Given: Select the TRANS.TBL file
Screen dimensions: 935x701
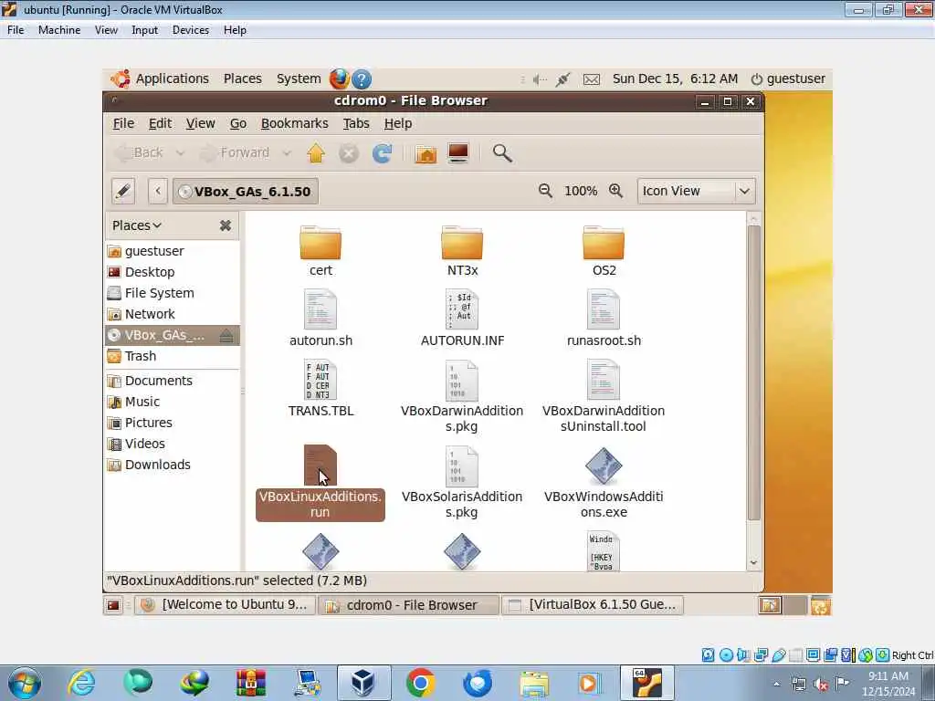Looking at the screenshot, I should 320,388.
